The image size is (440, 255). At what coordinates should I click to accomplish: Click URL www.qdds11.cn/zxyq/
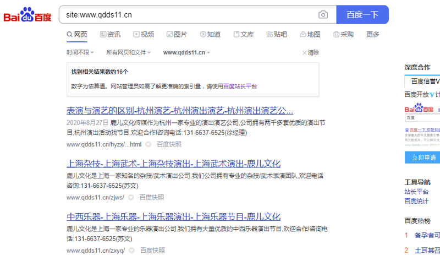[96, 251]
